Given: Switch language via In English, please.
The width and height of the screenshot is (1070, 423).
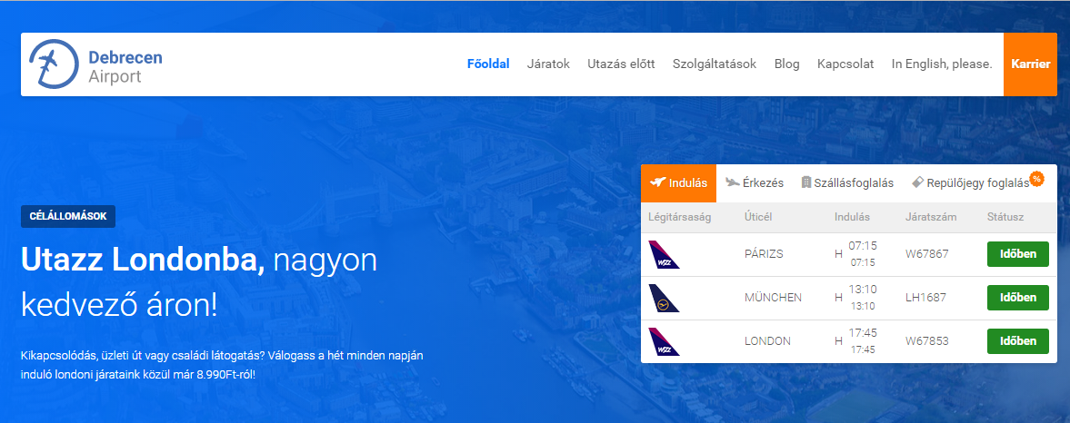Looking at the screenshot, I should coord(941,64).
